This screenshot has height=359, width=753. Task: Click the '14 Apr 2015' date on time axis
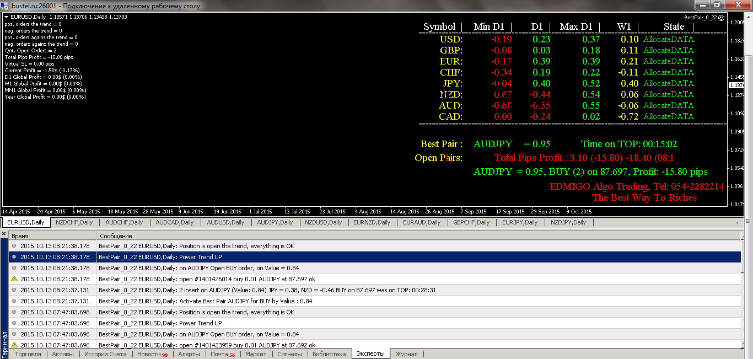[16, 211]
